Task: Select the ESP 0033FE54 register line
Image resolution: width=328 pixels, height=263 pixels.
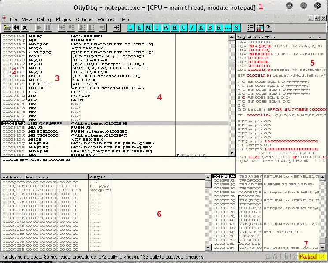Action: click(x=253, y=58)
